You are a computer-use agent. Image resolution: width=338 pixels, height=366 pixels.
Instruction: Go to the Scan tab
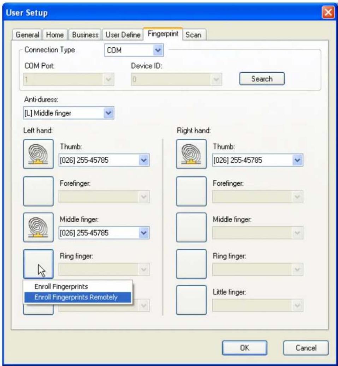(x=194, y=35)
